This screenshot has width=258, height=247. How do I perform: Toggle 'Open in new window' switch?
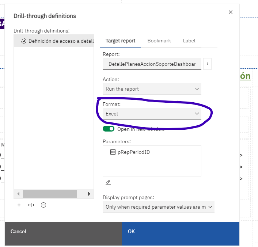pos(109,129)
